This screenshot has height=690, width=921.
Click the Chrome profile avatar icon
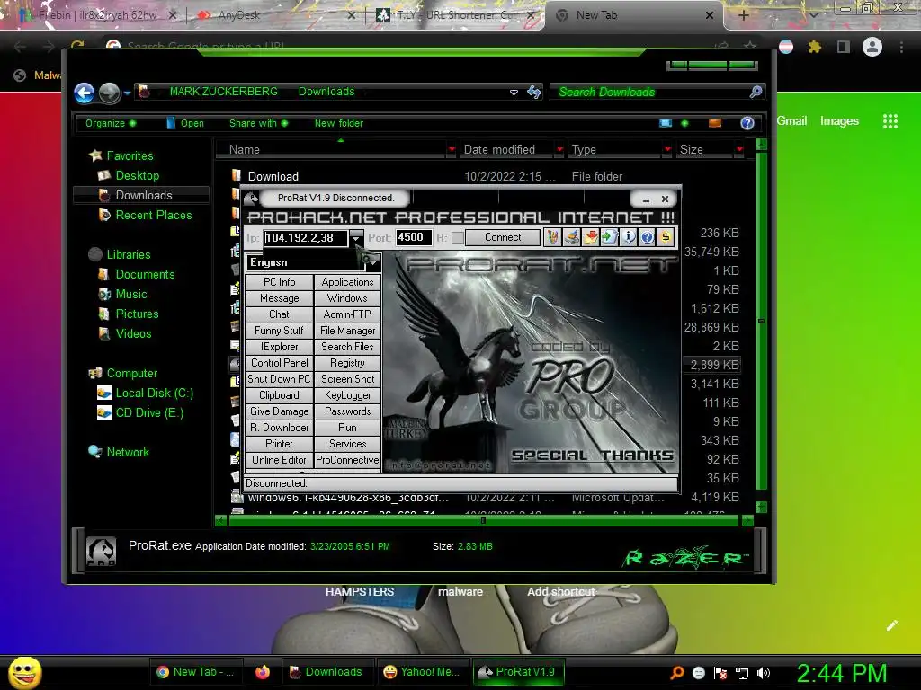click(x=872, y=47)
